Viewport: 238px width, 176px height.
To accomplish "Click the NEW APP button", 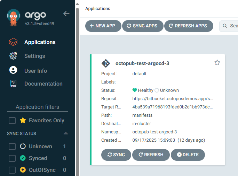I will (103, 26).
